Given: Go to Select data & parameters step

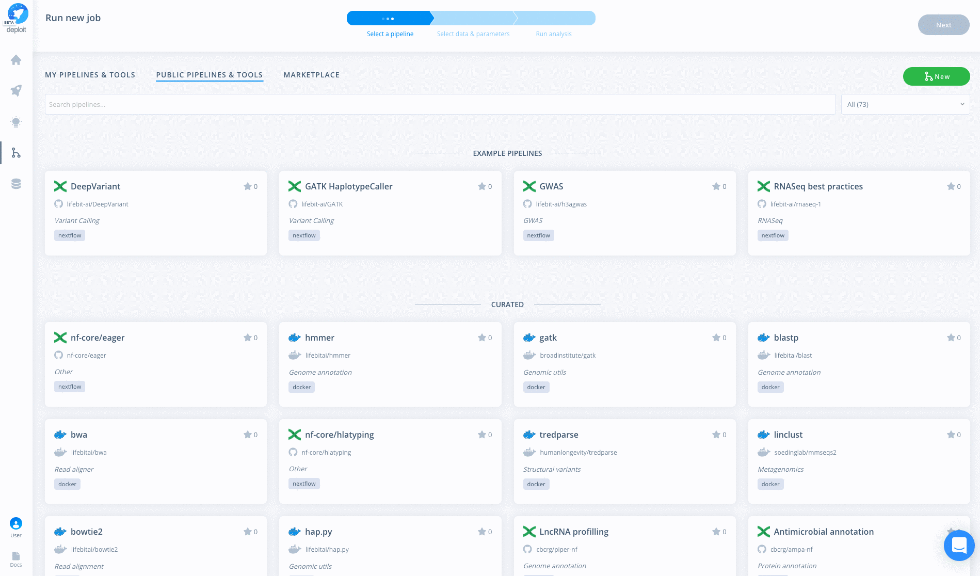Looking at the screenshot, I should pyautogui.click(x=473, y=34).
